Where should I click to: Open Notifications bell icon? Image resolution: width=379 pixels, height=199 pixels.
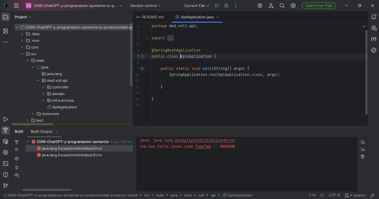pos(374,17)
